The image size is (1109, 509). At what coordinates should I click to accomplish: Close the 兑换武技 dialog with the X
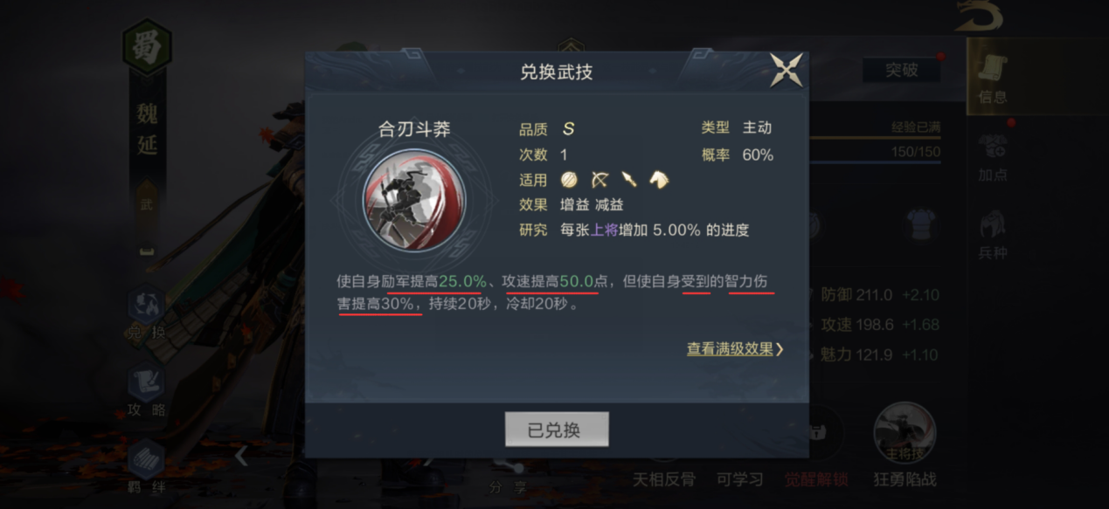[786, 70]
